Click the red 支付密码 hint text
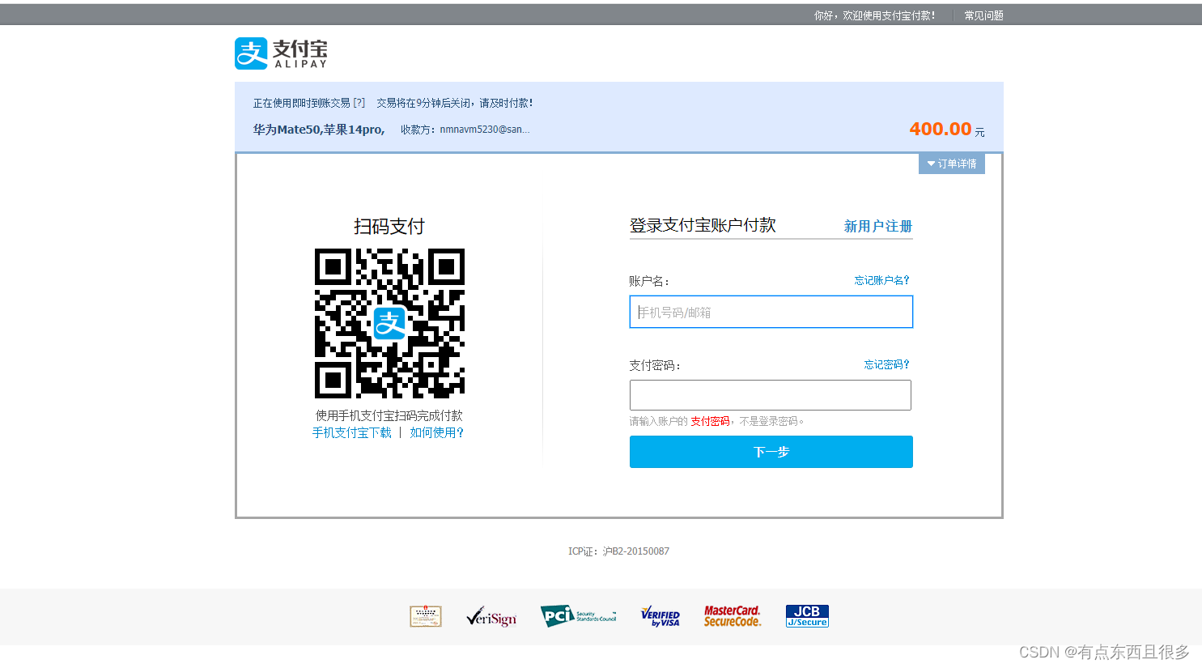The width and height of the screenshot is (1202, 668). pos(710,421)
